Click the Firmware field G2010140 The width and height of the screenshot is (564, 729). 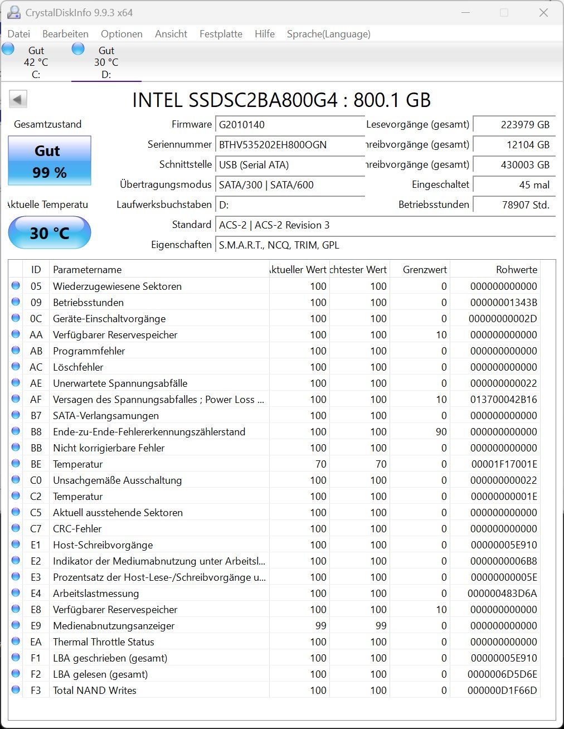point(290,125)
